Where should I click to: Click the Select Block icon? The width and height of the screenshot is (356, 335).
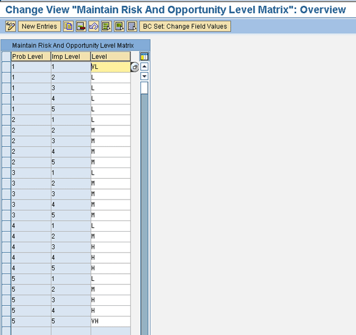pos(119,26)
